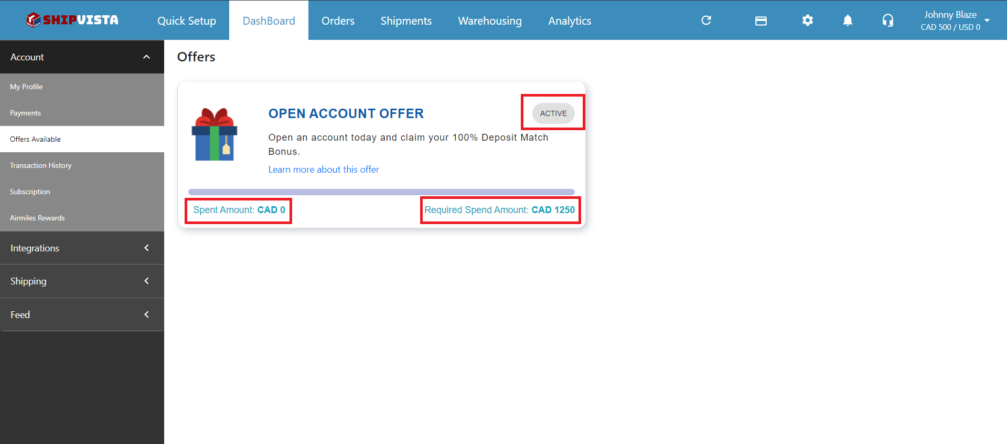Open the Shipments tab
Screen dimensions: 1007x444
[406, 20]
